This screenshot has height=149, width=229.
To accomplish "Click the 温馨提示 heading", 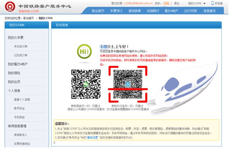I will coord(62,124).
